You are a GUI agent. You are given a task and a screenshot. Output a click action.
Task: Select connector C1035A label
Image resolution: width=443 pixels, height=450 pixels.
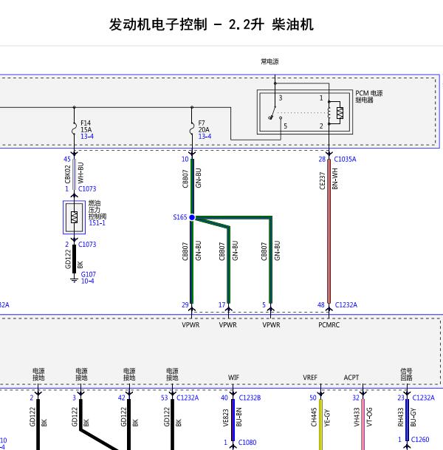click(346, 160)
